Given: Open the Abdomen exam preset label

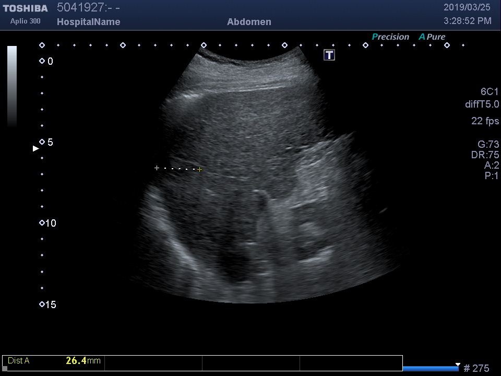Looking at the screenshot, I should (x=249, y=22).
